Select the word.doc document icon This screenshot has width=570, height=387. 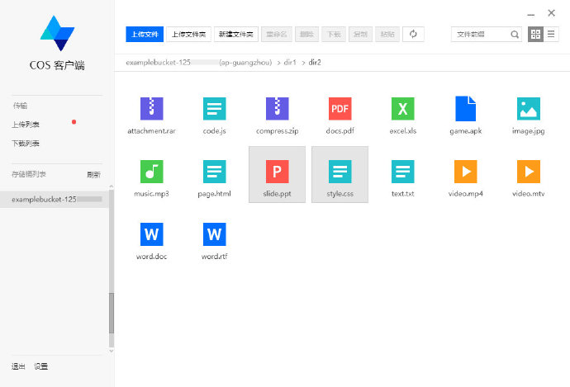[x=151, y=234]
